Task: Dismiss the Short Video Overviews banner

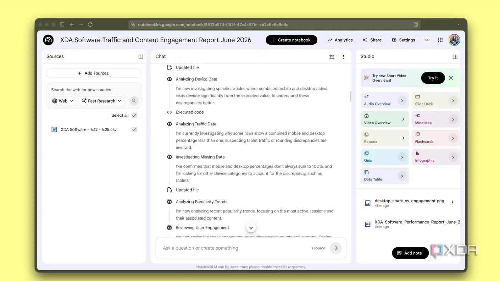Action: click(451, 78)
